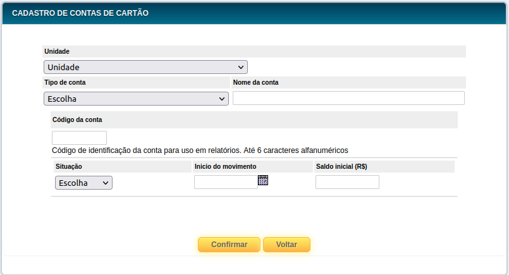This screenshot has width=509, height=275.
Task: Click the Unidade field label
Action: (57, 51)
